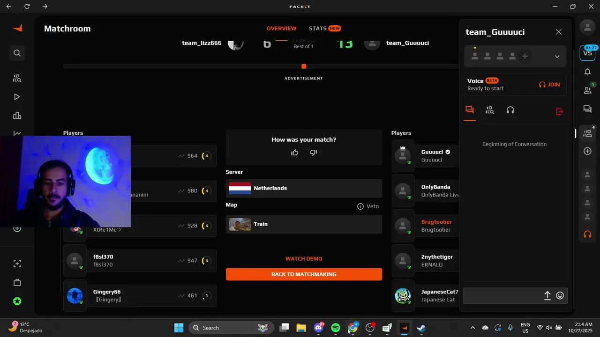Image resolution: width=600 pixels, height=337 pixels.
Task: Click the screen-capture frame icon in sidebar
Action: pos(17,264)
